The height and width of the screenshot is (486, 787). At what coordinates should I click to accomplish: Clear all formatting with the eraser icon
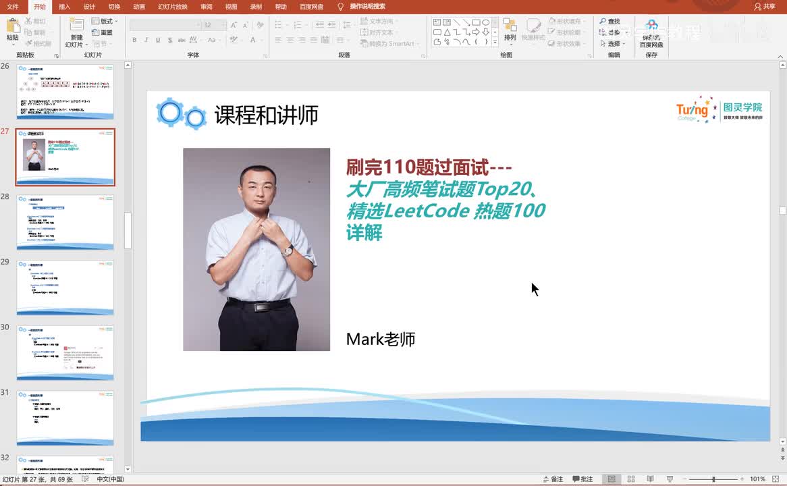(259, 25)
